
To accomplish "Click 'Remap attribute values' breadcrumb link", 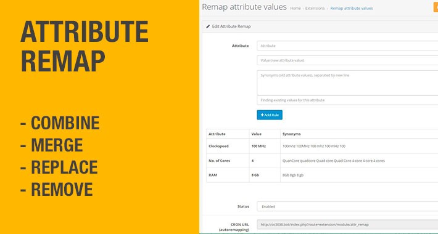I will 352,9.
